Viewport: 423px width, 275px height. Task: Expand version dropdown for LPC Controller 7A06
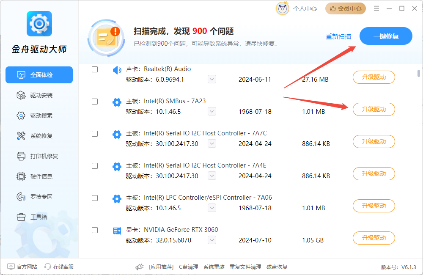point(212,208)
